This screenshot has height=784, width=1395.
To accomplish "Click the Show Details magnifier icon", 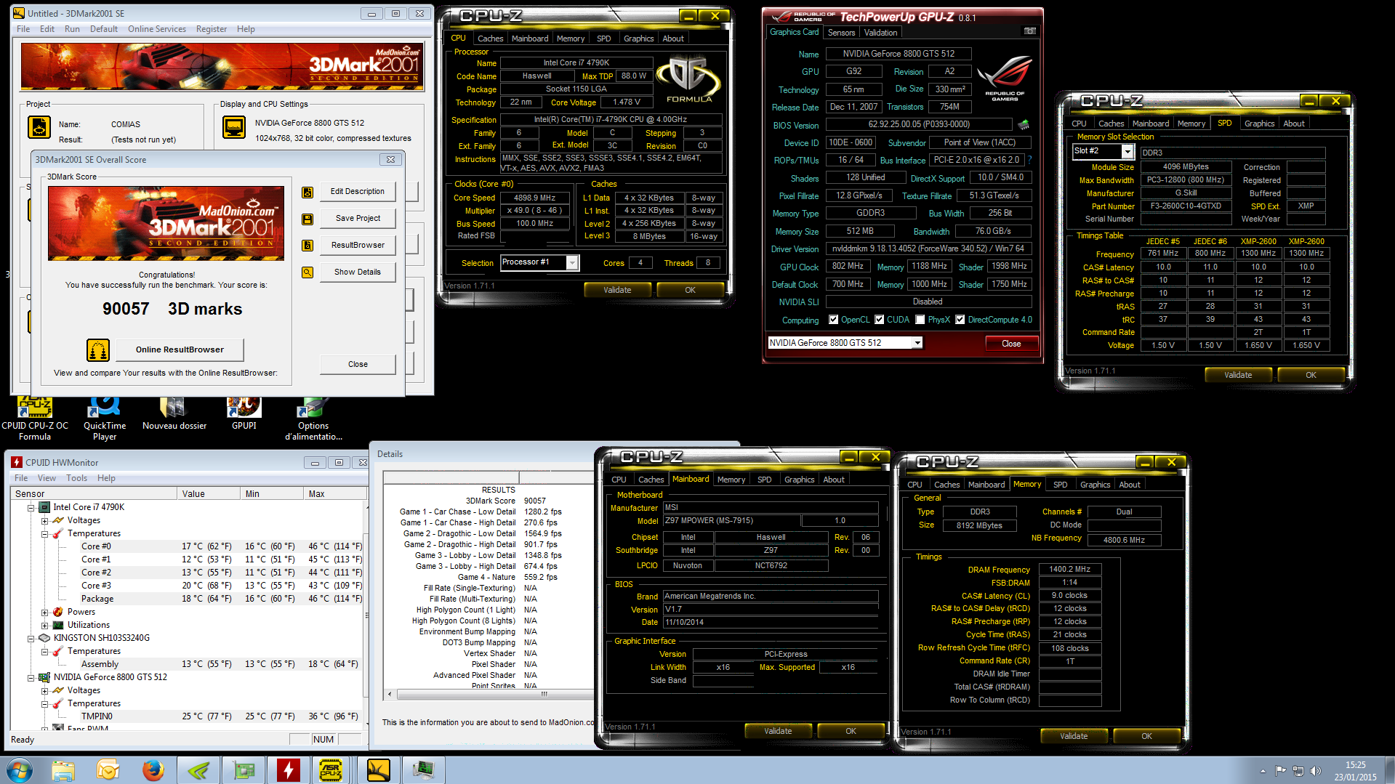I will coord(307,272).
